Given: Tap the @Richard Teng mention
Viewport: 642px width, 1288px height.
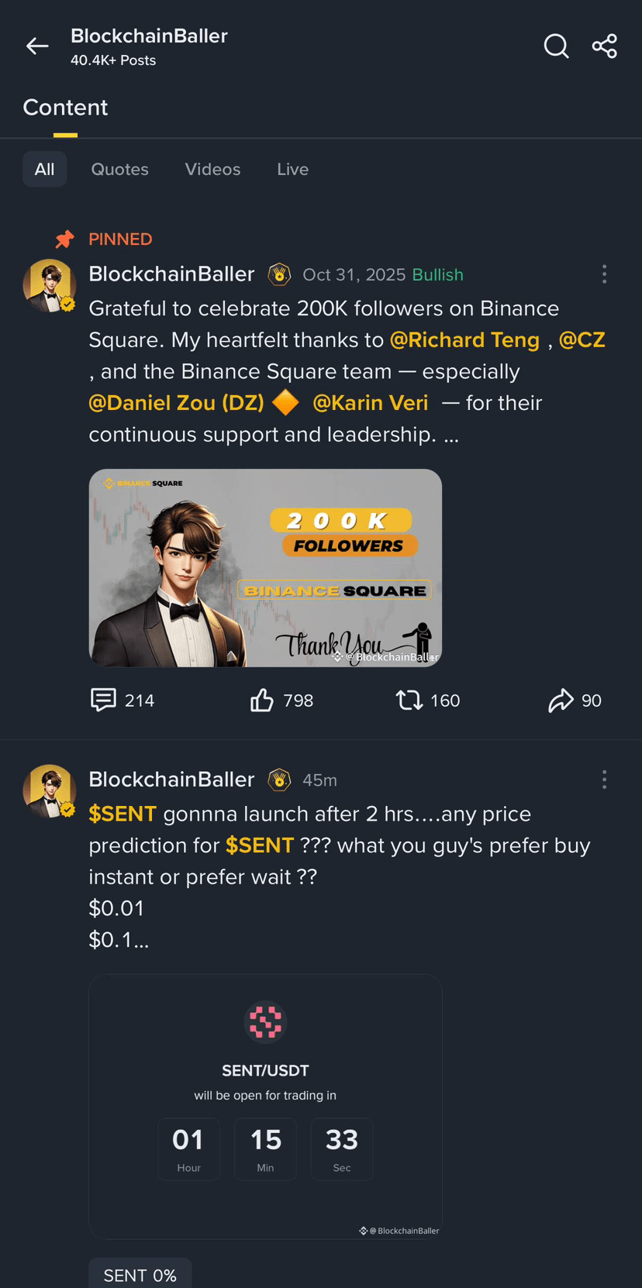Looking at the screenshot, I should (464, 339).
